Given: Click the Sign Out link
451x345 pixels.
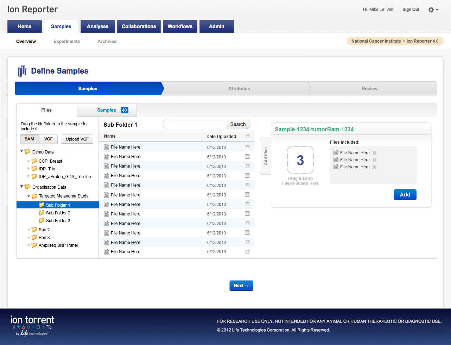Looking at the screenshot, I should pyautogui.click(x=411, y=10).
